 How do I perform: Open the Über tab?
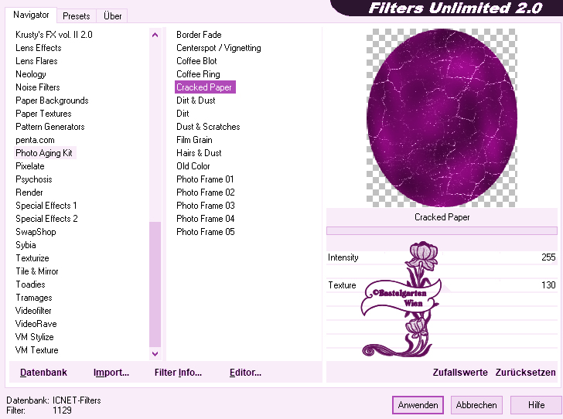(112, 16)
